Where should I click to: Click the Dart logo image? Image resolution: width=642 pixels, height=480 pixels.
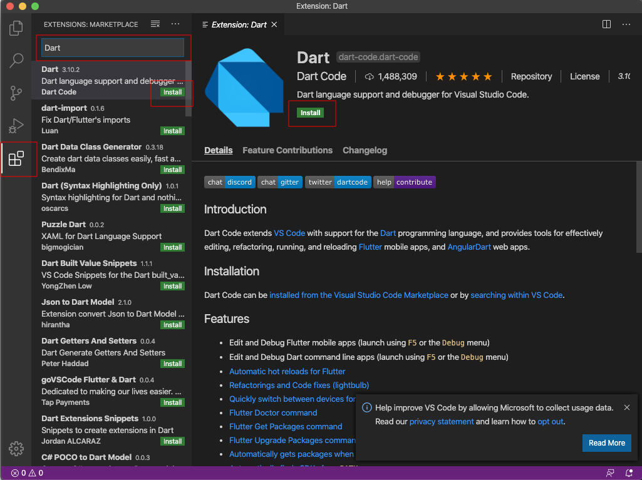click(244, 88)
